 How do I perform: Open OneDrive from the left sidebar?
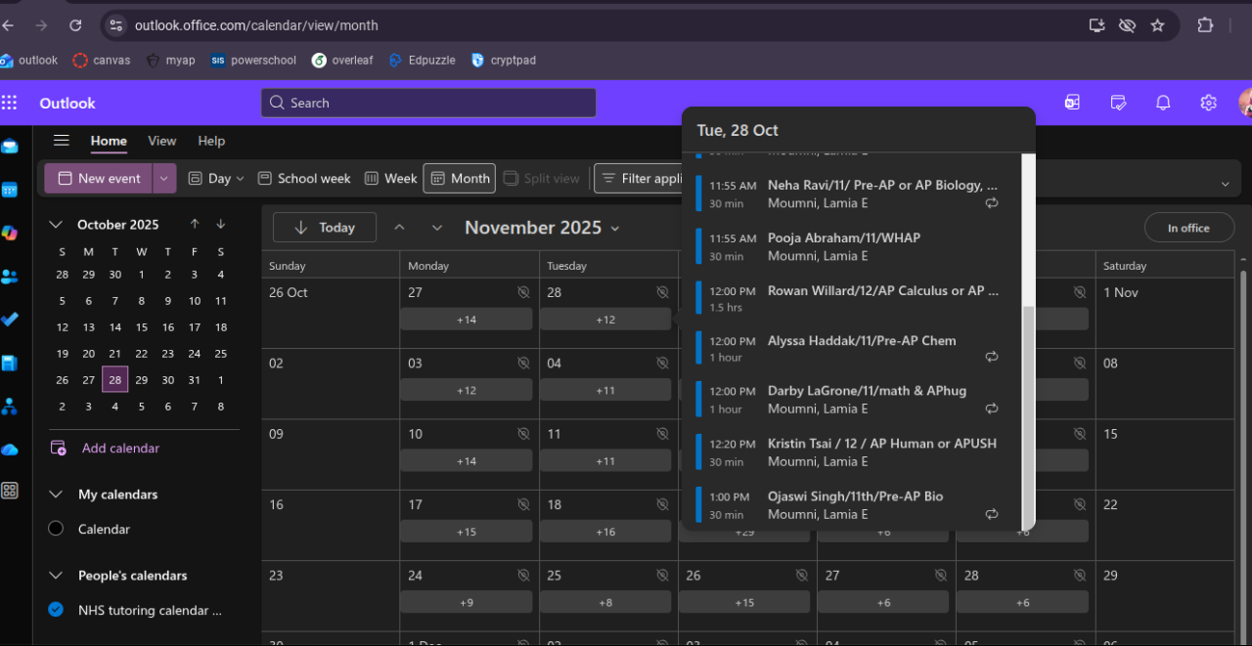pos(10,449)
